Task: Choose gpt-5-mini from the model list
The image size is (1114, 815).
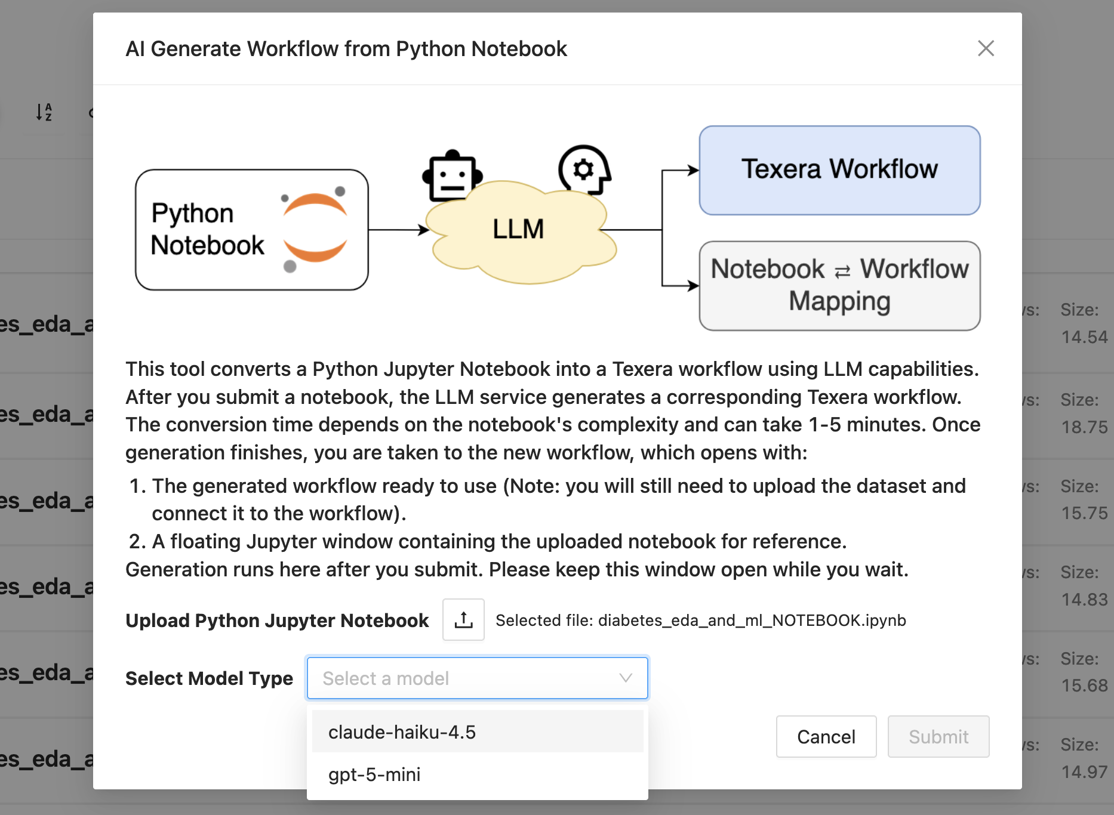Action: (x=477, y=774)
